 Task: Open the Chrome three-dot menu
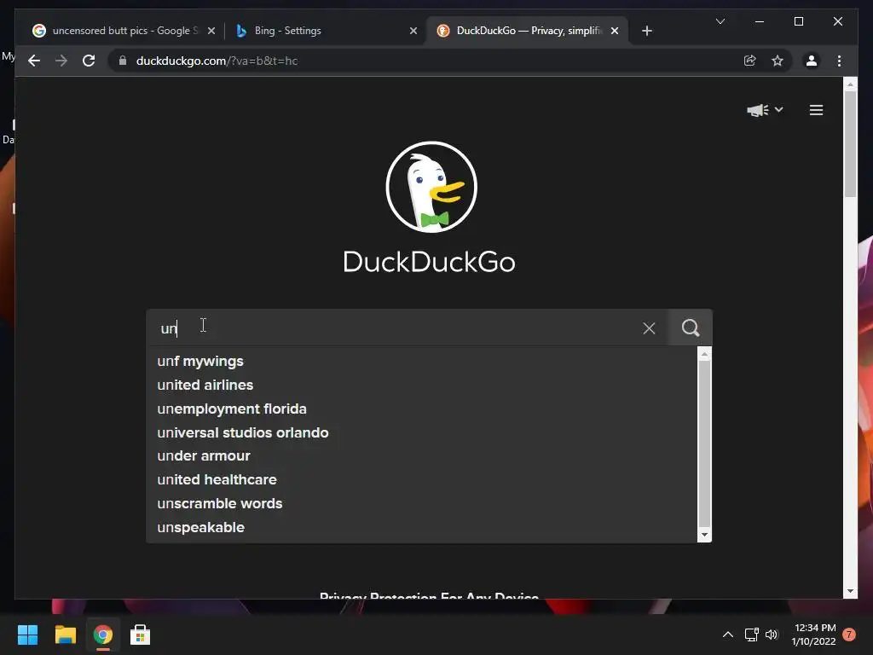(x=839, y=61)
